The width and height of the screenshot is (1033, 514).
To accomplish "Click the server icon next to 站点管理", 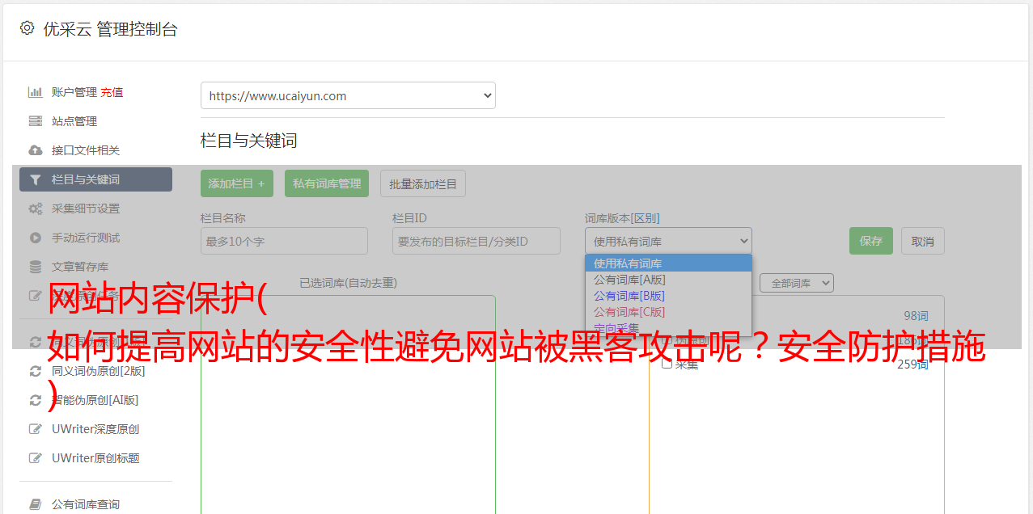I will 36,121.
